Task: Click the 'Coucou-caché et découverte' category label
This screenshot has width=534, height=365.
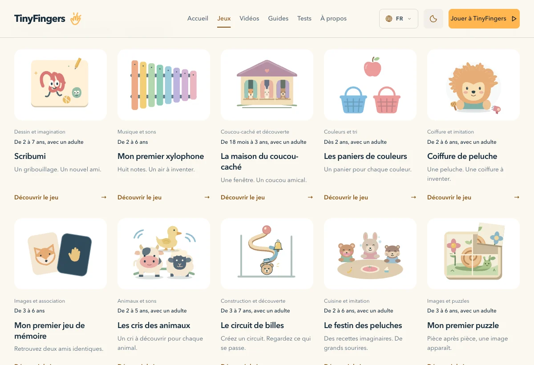Action: coord(255,132)
